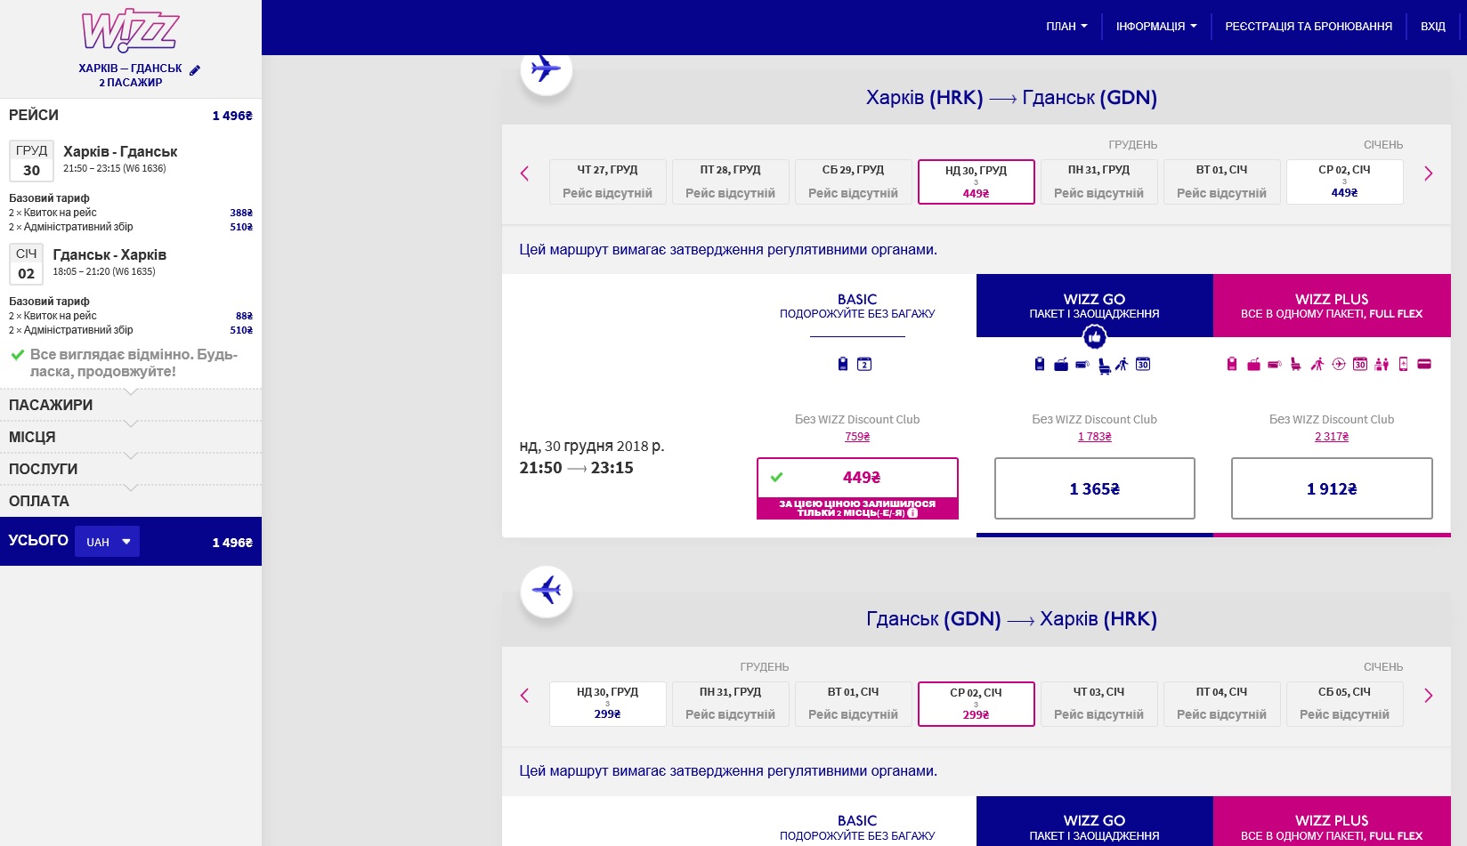Screen dimensions: 1467x846
Task: Click the return flight airplane icon
Action: 546,591
